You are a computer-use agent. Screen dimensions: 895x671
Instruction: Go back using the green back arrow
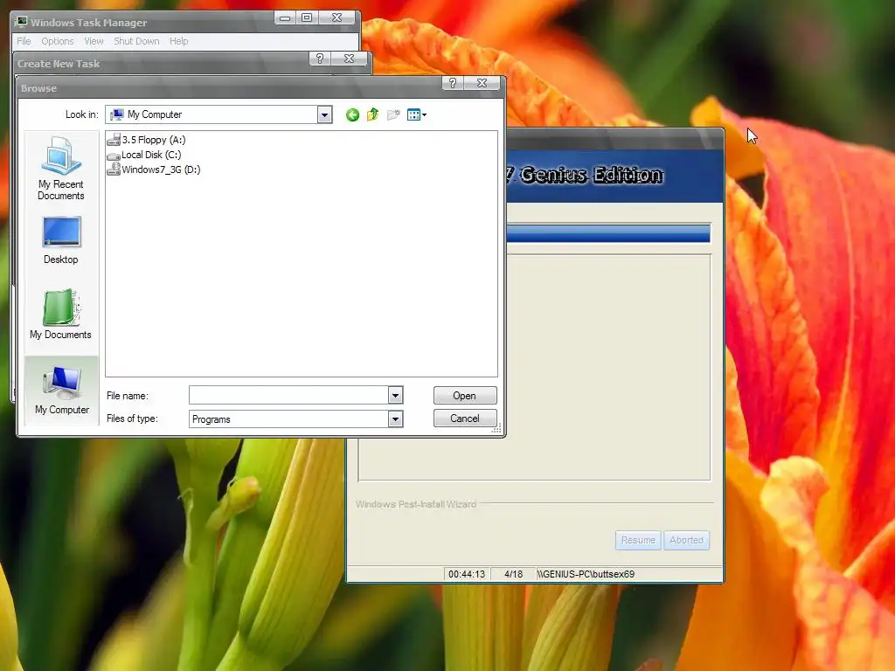pos(352,115)
